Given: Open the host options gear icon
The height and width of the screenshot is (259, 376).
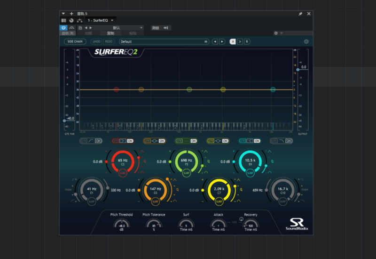Looking at the screenshot, I should tap(276, 33).
